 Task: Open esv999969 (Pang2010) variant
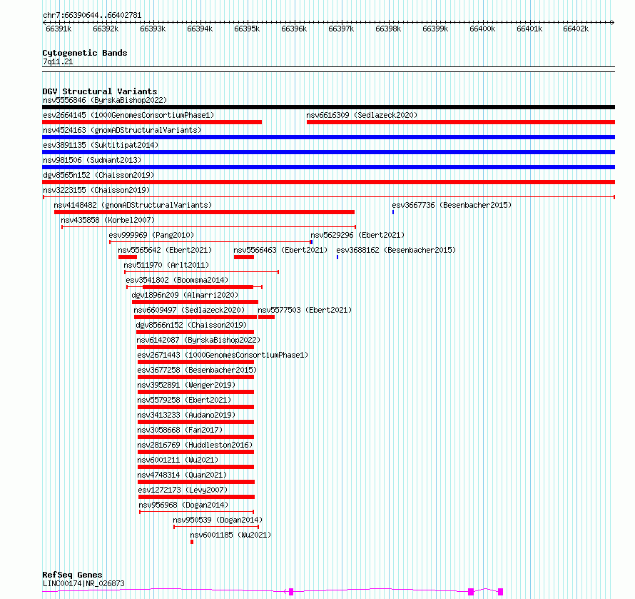pos(151,235)
